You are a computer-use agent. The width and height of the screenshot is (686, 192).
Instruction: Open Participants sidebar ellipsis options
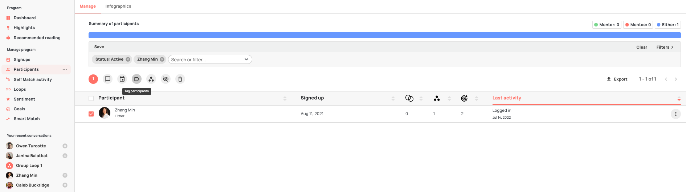pyautogui.click(x=65, y=69)
